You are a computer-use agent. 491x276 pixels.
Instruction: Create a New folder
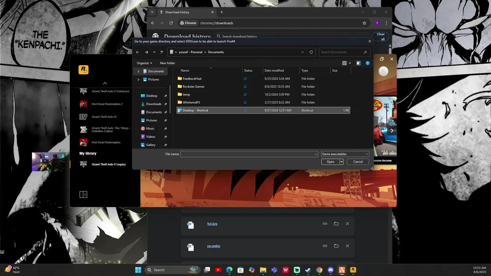(167, 63)
